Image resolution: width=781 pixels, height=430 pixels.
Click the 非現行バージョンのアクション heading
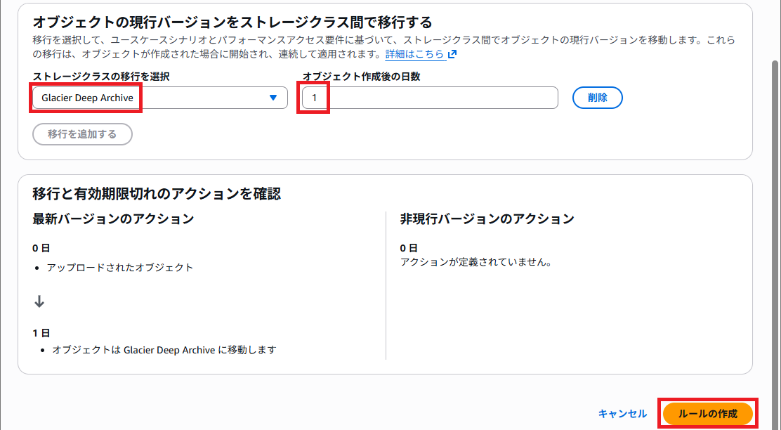[487, 219]
